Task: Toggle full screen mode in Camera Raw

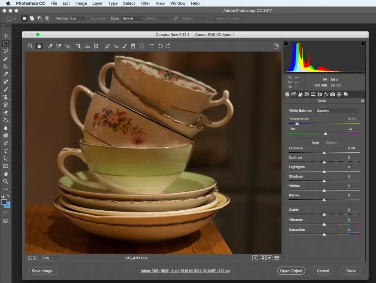Action: point(276,46)
